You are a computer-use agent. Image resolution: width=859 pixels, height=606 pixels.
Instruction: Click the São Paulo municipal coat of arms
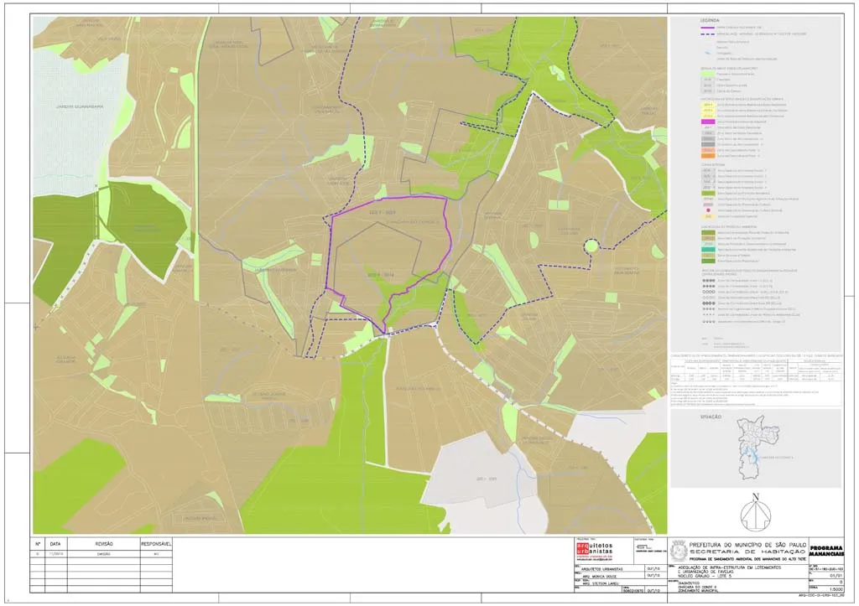(679, 550)
